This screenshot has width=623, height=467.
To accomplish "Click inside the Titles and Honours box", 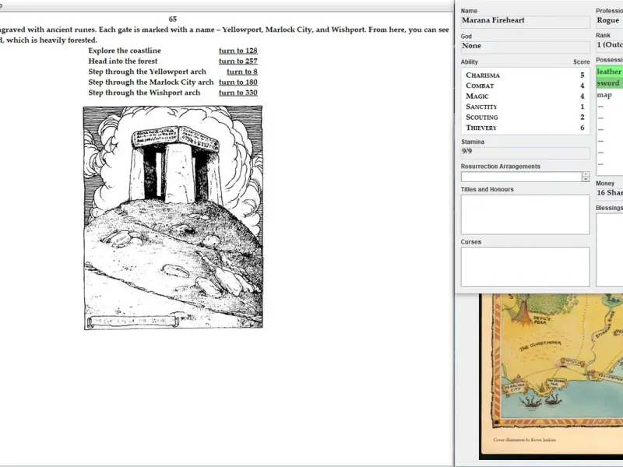I will [x=525, y=215].
